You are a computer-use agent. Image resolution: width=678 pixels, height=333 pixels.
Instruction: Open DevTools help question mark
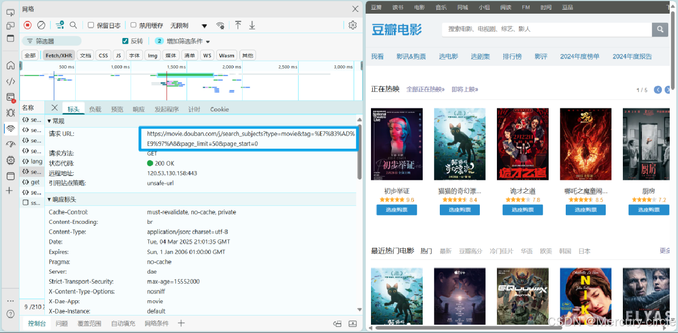click(x=10, y=314)
